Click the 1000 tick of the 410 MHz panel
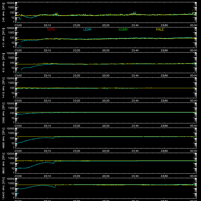Image resolution: width=201 pixels, height=201 pixels. pyautogui.click(x=11, y=33)
